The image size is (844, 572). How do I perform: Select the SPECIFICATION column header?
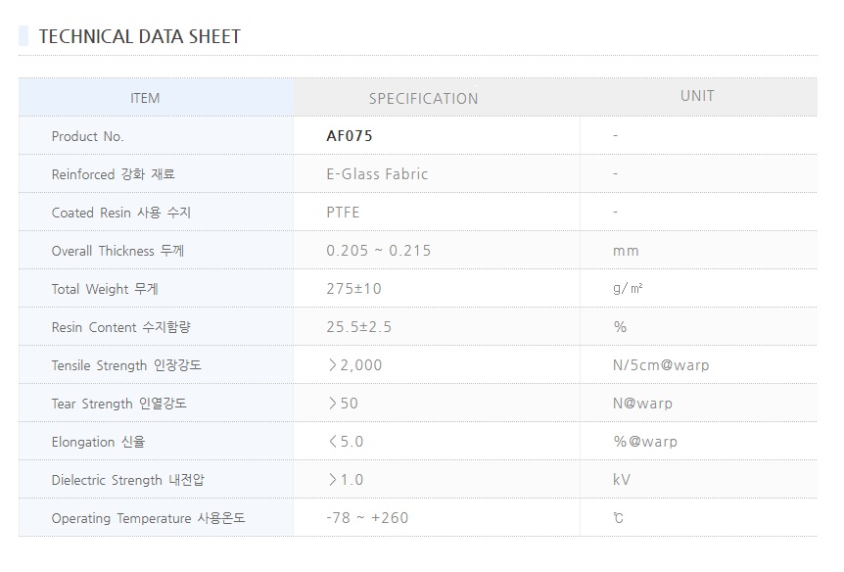point(423,98)
